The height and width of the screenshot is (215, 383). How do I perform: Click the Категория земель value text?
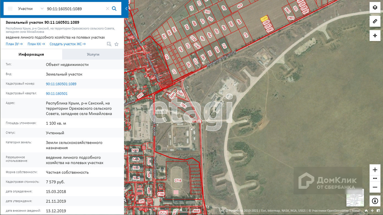[x=74, y=145]
